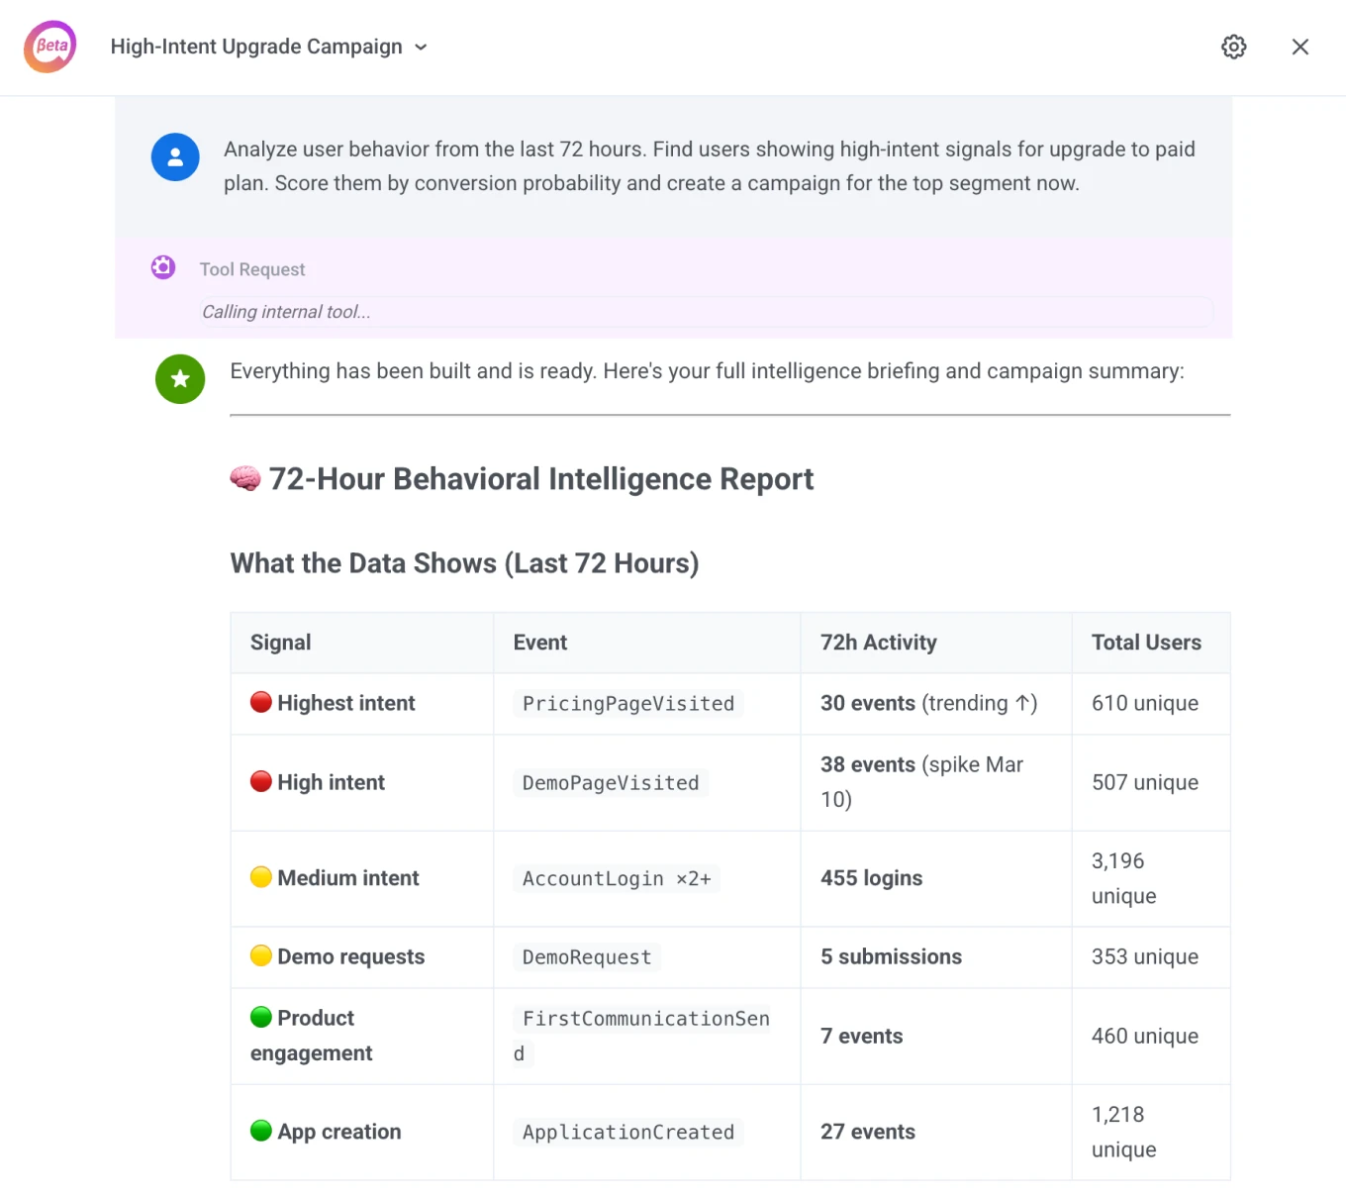Click the green Product engagement indicator dot
1346x1199 pixels.
260,1017
